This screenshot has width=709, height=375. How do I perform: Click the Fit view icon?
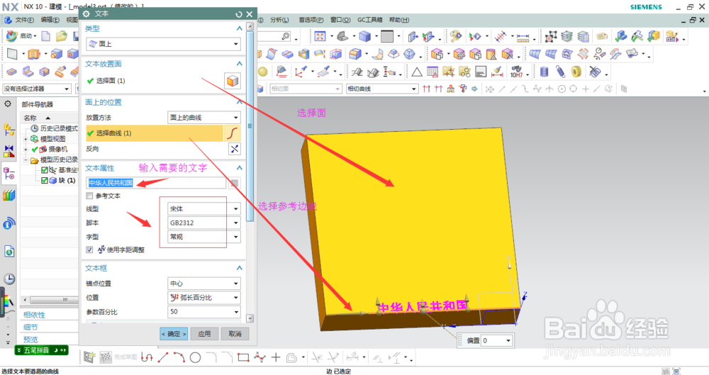(320, 36)
